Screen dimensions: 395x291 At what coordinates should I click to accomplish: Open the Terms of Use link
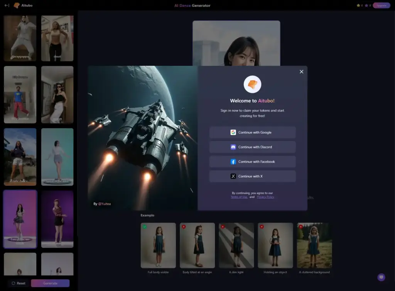[x=239, y=197]
